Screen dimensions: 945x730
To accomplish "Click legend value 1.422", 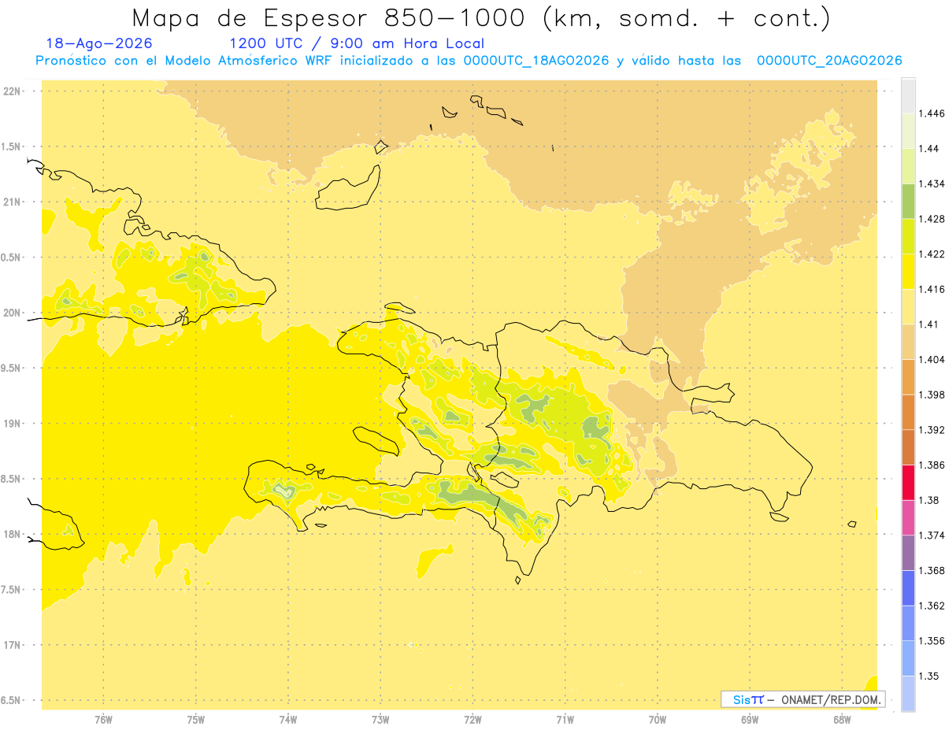I will tap(933, 254).
